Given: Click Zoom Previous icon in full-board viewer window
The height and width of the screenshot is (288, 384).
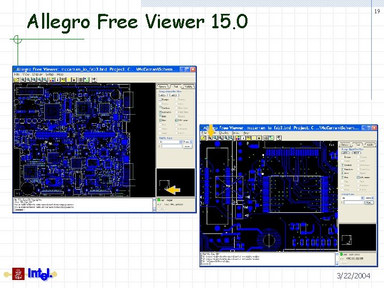Looking at the screenshot, I should (x=45, y=79).
